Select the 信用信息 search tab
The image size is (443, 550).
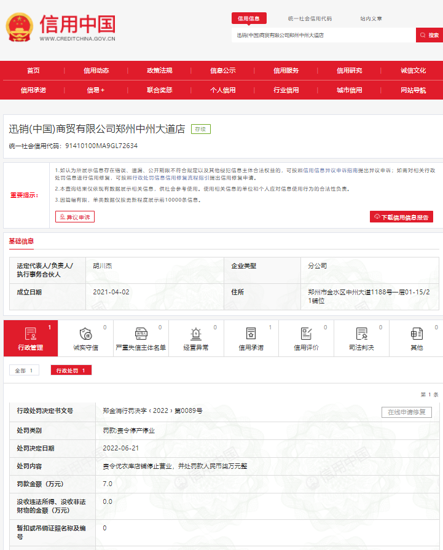click(249, 18)
